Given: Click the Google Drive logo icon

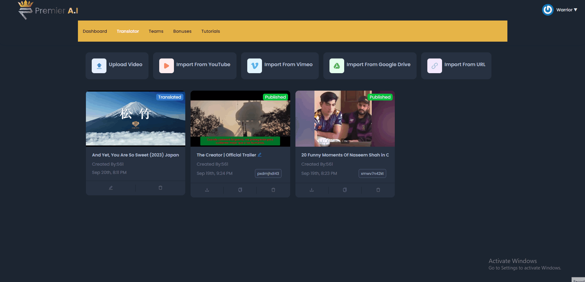Looking at the screenshot, I should pyautogui.click(x=337, y=66).
